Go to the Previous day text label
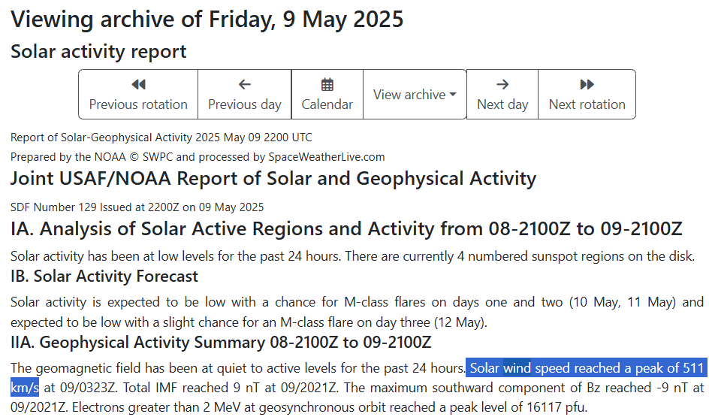Image resolution: width=709 pixels, height=417 pixels. [244, 104]
